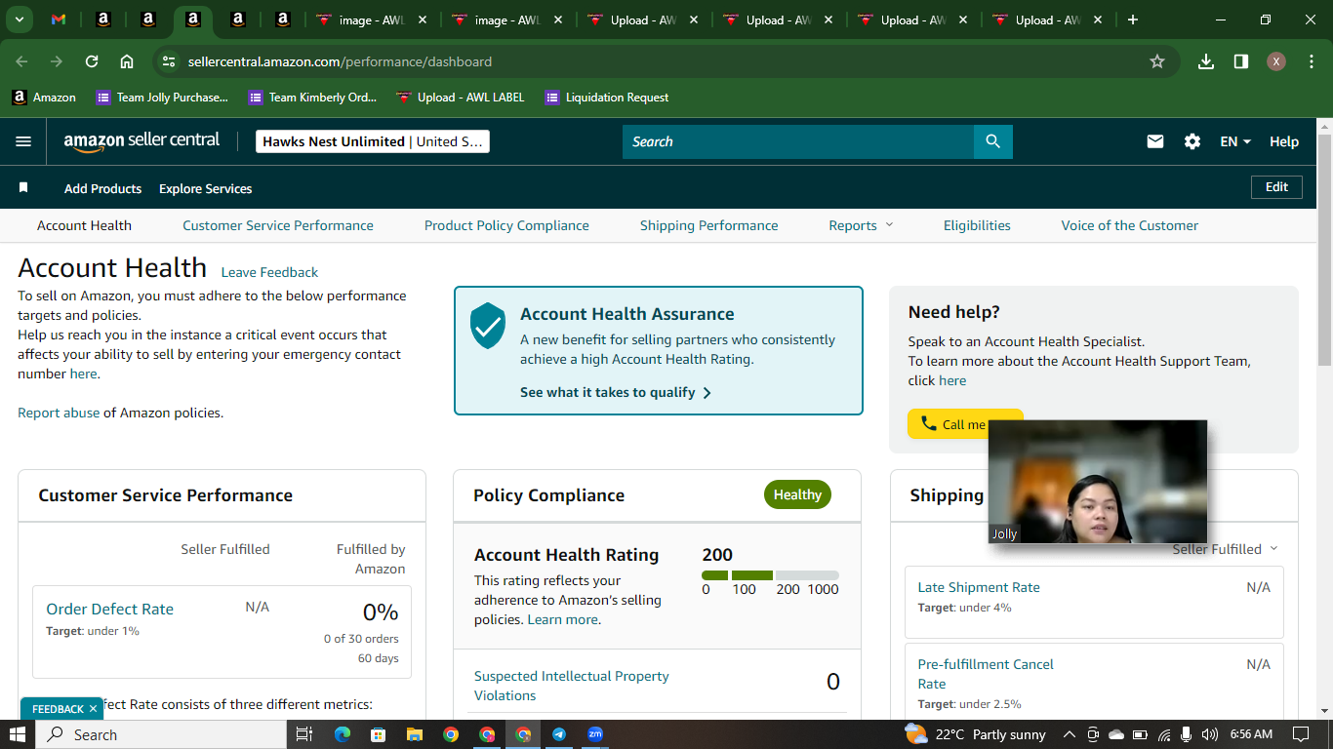Open Help in the Seller Central header
The image size is (1333, 749).
pyautogui.click(x=1284, y=141)
